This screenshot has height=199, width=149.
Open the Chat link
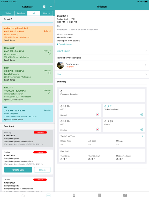pos(59,74)
